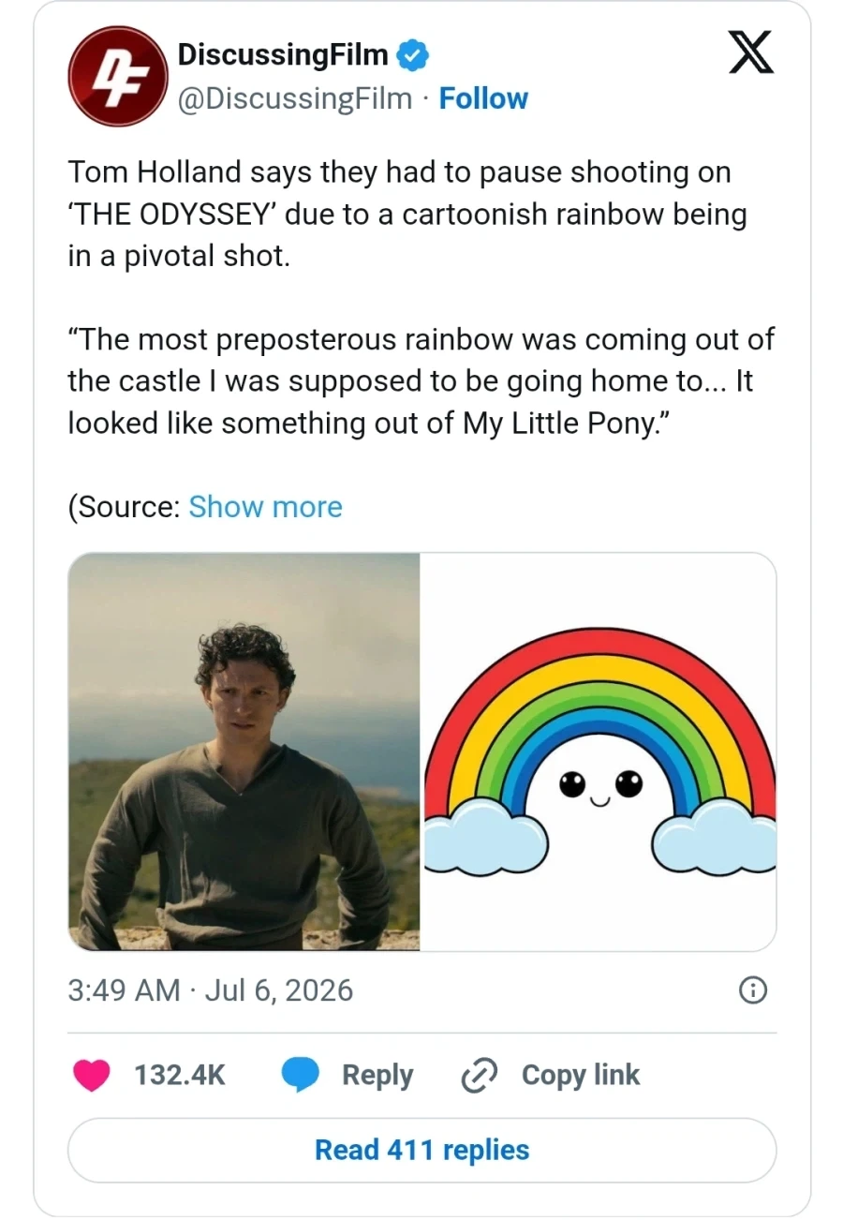Click the tweet body text about THE ODYSSEY
Image resolution: width=843 pixels, height=1220 pixels.
click(x=408, y=215)
